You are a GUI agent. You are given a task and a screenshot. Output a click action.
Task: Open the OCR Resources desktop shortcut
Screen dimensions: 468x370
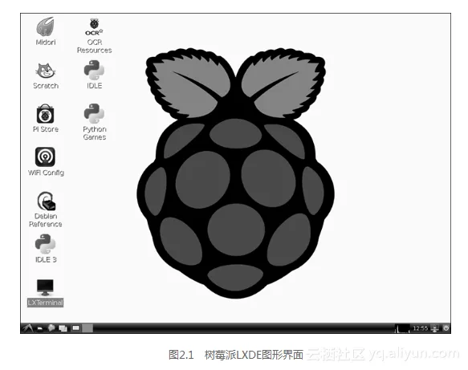[x=94, y=36]
